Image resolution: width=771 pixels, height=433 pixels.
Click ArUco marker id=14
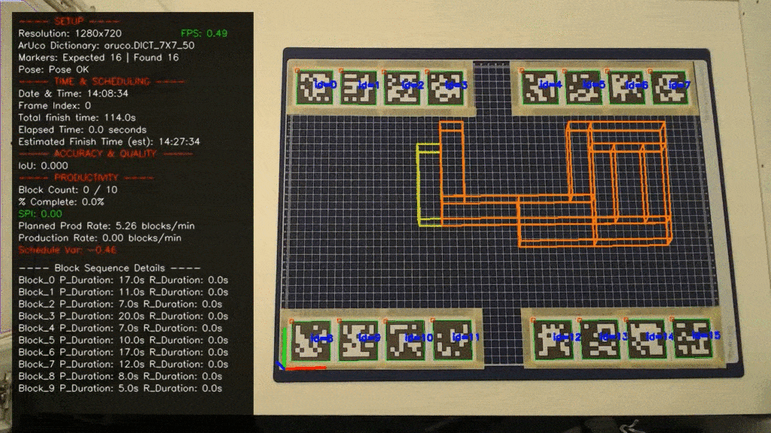647,339
